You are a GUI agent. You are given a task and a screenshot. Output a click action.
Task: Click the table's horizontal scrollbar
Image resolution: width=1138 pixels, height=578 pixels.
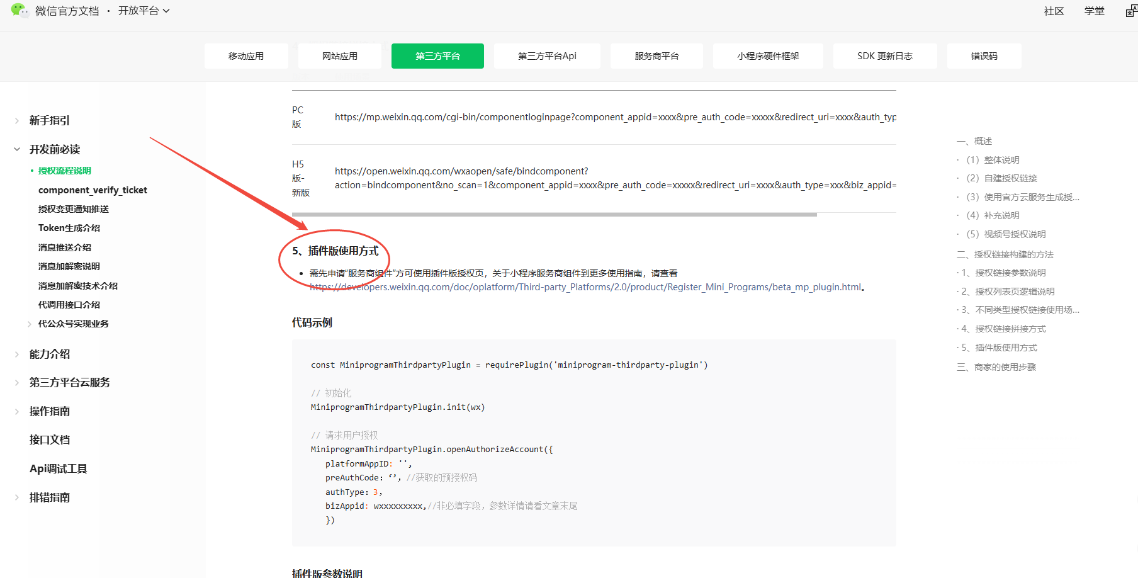(x=555, y=215)
